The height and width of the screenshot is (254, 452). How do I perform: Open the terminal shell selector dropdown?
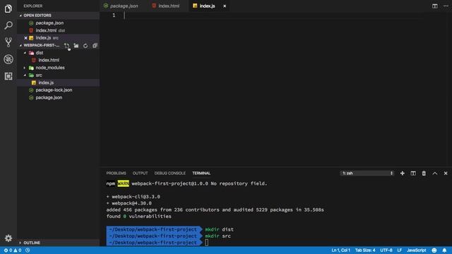[x=367, y=173]
